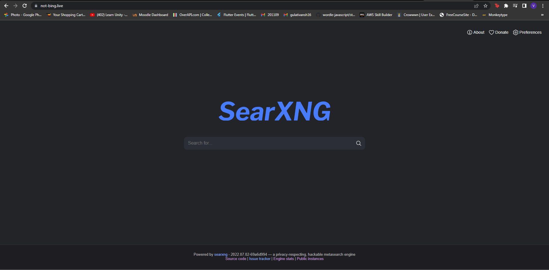Image resolution: width=549 pixels, height=270 pixels.
Task: Click the lock icon in address bar
Action: [36, 6]
